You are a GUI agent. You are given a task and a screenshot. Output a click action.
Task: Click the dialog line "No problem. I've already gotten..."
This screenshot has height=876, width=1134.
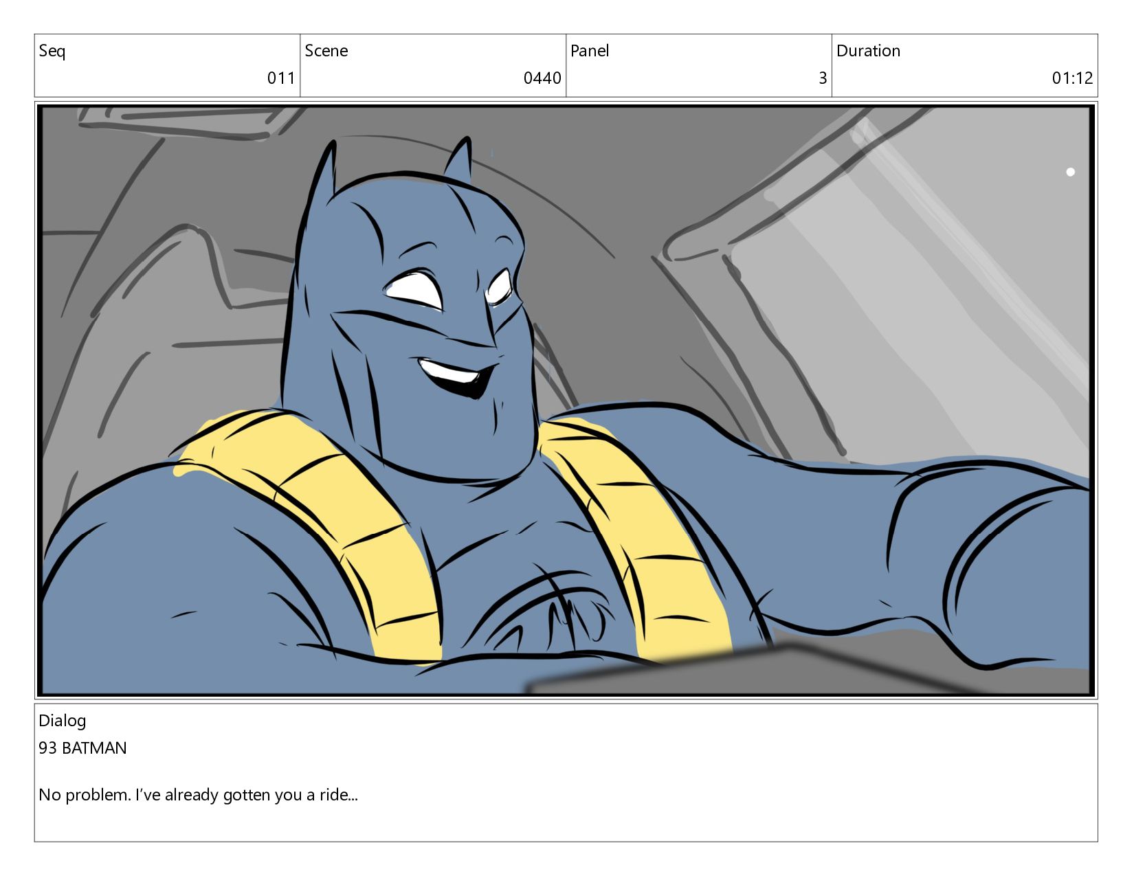tap(198, 795)
